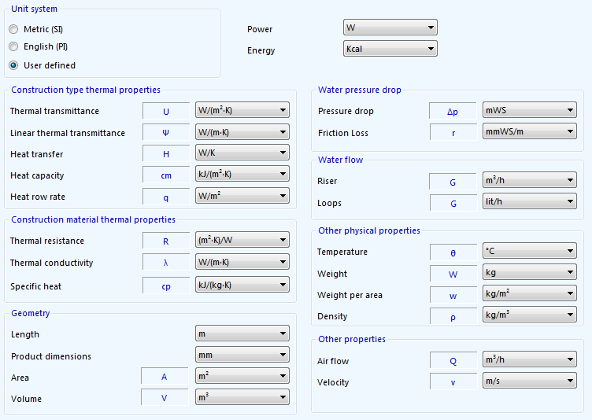Expand the Pressure drop unit dropdown
The width and height of the screenshot is (592, 420).
click(x=529, y=111)
